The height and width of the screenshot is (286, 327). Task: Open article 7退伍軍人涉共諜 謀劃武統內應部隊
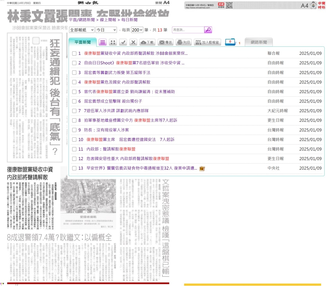point(116,111)
